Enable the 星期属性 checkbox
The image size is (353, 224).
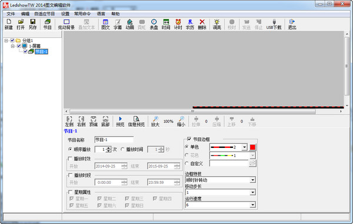click(x=70, y=192)
